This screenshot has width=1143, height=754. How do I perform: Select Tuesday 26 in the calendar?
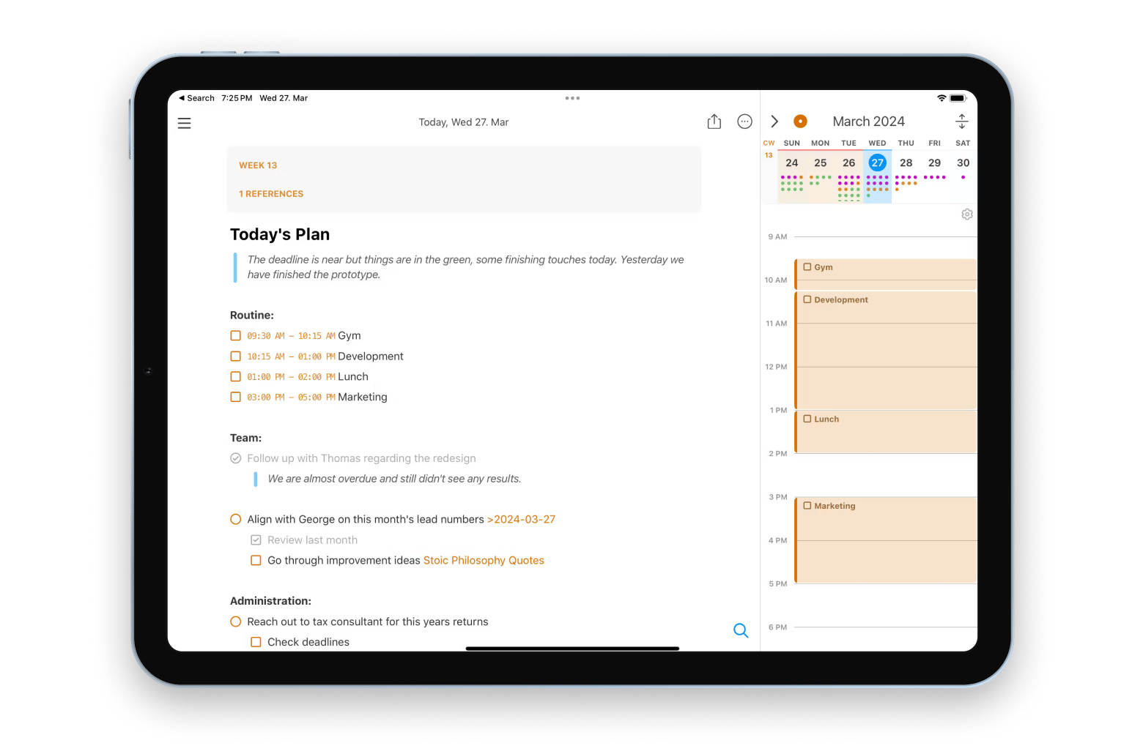[x=848, y=163]
